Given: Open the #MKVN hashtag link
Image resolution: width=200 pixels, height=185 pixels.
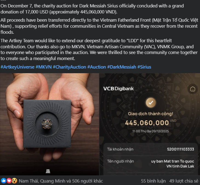Looking at the screenshot, I should point(44,67).
